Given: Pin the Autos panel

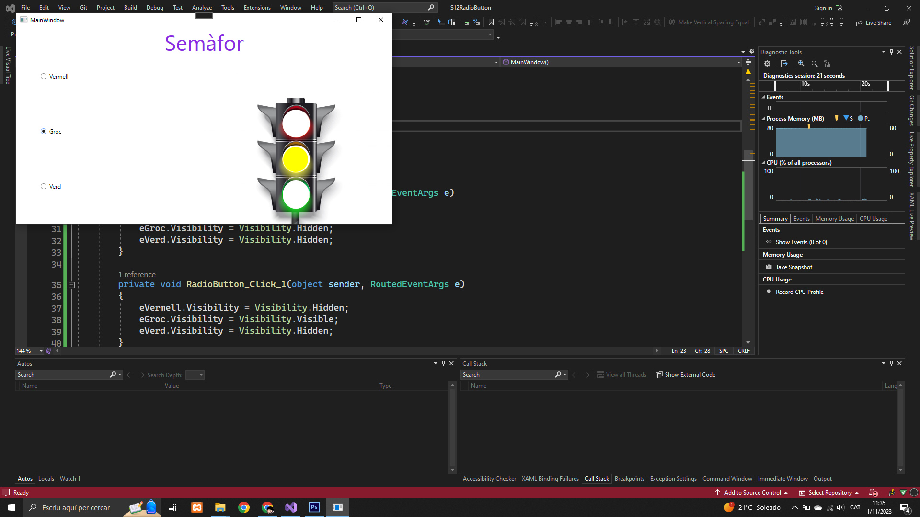Looking at the screenshot, I should [443, 363].
